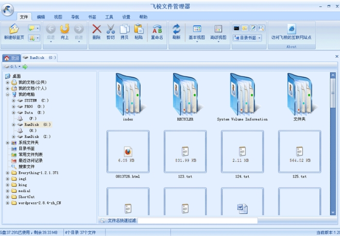Expand the wordpress-2.8.4-zh_CN folder node

8,203
